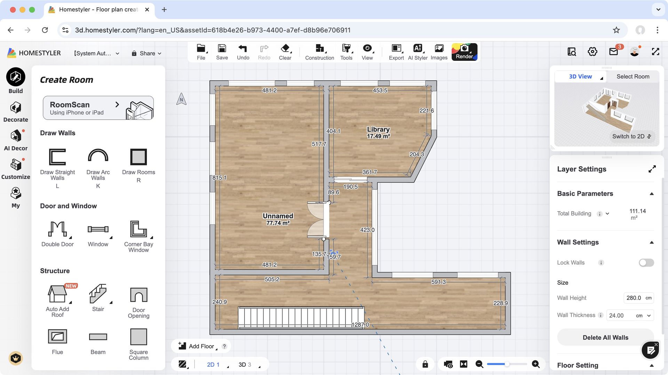Viewport: 668px width, 375px height.
Task: Toggle the canvas lock icon
Action: point(425,364)
